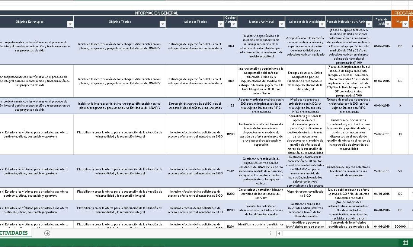Select the cell beginning 'Sumatoria de sujetos colectivos'
The image size is (413, 247).
[349, 171]
